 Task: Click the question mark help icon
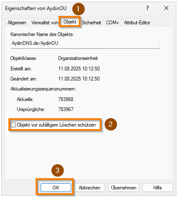tap(147, 8)
